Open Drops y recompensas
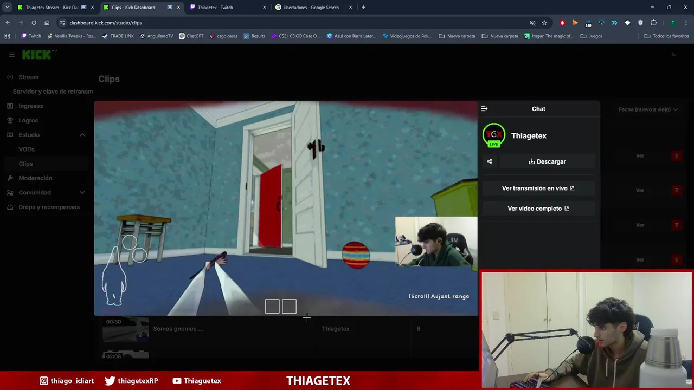The image size is (694, 390). click(49, 207)
